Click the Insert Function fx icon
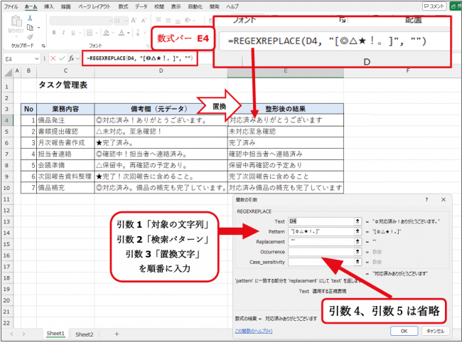 [72, 58]
